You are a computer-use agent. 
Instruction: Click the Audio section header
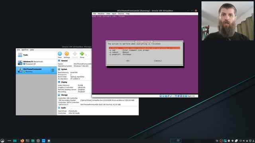63,108
